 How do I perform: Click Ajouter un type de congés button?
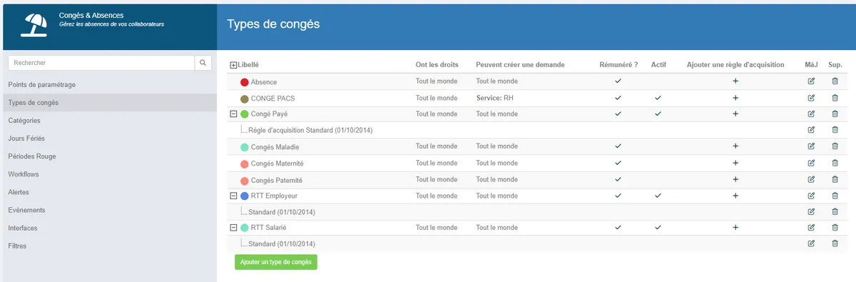[275, 263]
